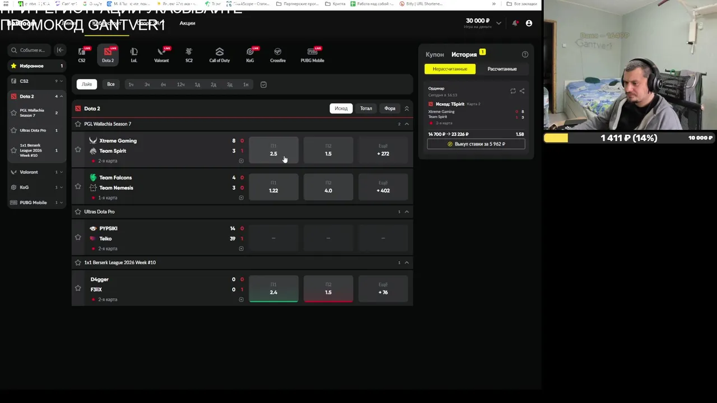The image size is (717, 403).
Task: Expand KoG in the sidebar
Action: pyautogui.click(x=61, y=188)
